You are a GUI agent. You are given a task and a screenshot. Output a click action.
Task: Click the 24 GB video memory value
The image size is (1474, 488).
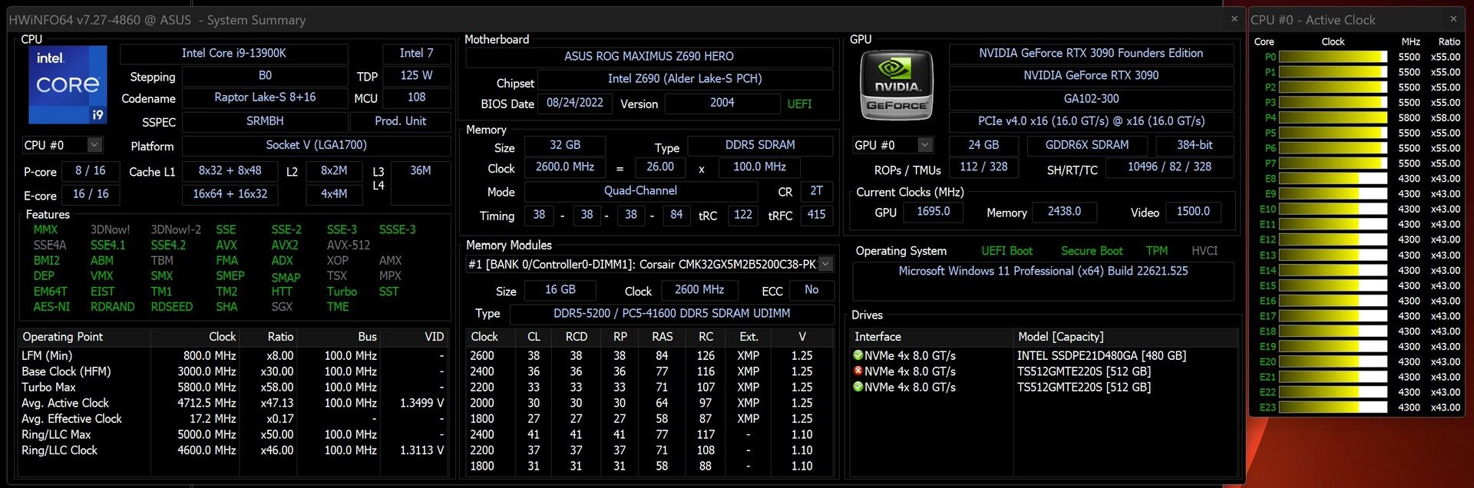tap(983, 145)
